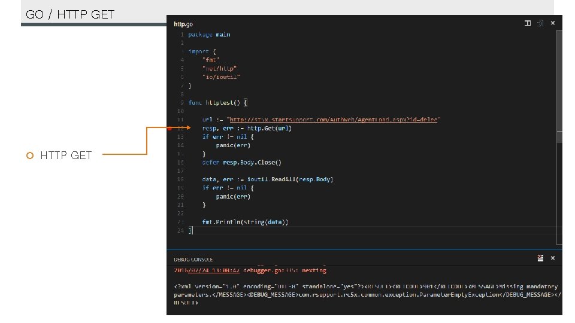This screenshot has height=323, width=575.
Task: Click the XML response output in debug console
Action: pyautogui.click(x=367, y=294)
